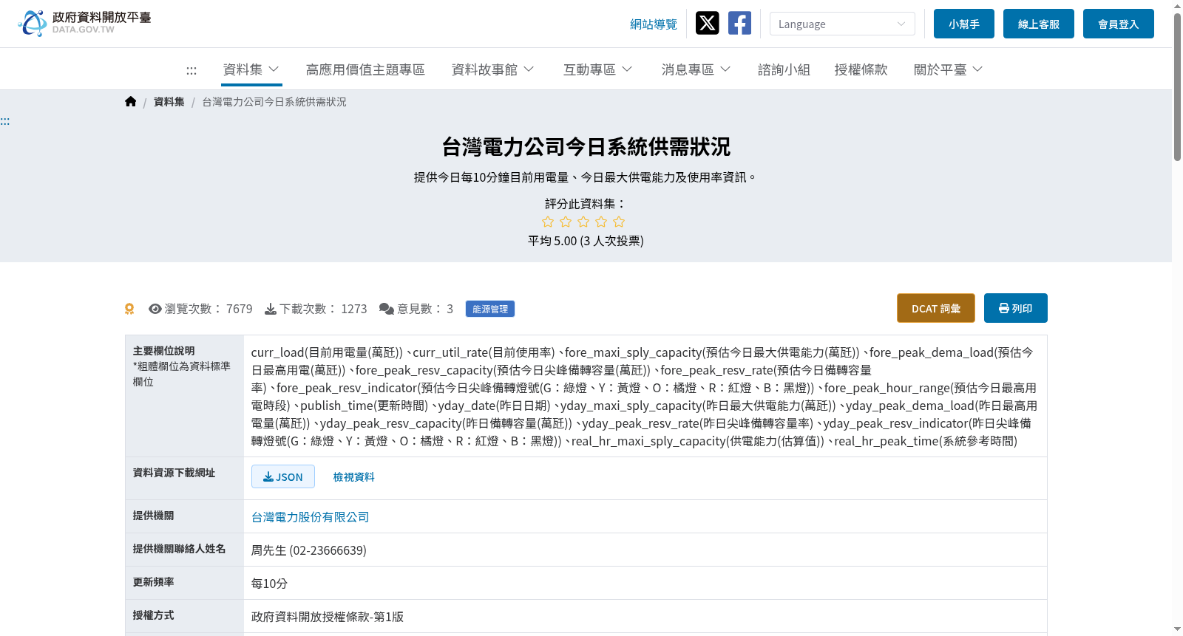Click the row label 提供機關聯絡人姓名
1183x636 pixels.
pos(180,549)
